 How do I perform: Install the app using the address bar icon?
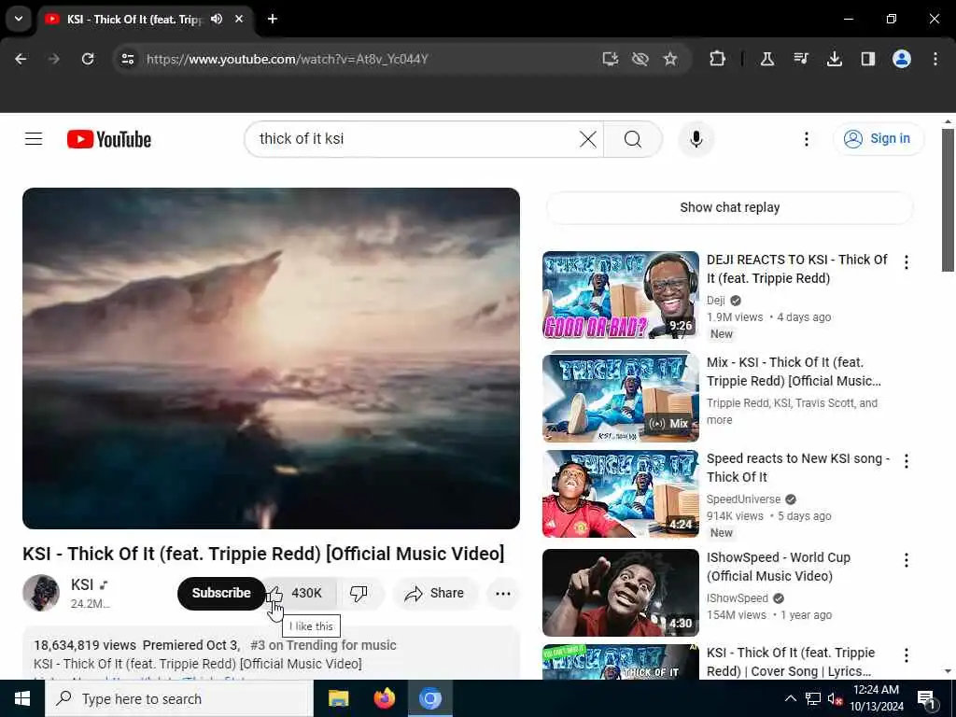(611, 59)
